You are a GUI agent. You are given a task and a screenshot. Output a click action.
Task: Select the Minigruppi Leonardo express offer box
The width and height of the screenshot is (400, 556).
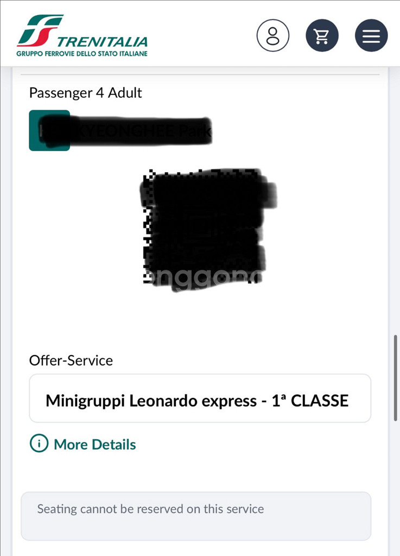[200, 398]
